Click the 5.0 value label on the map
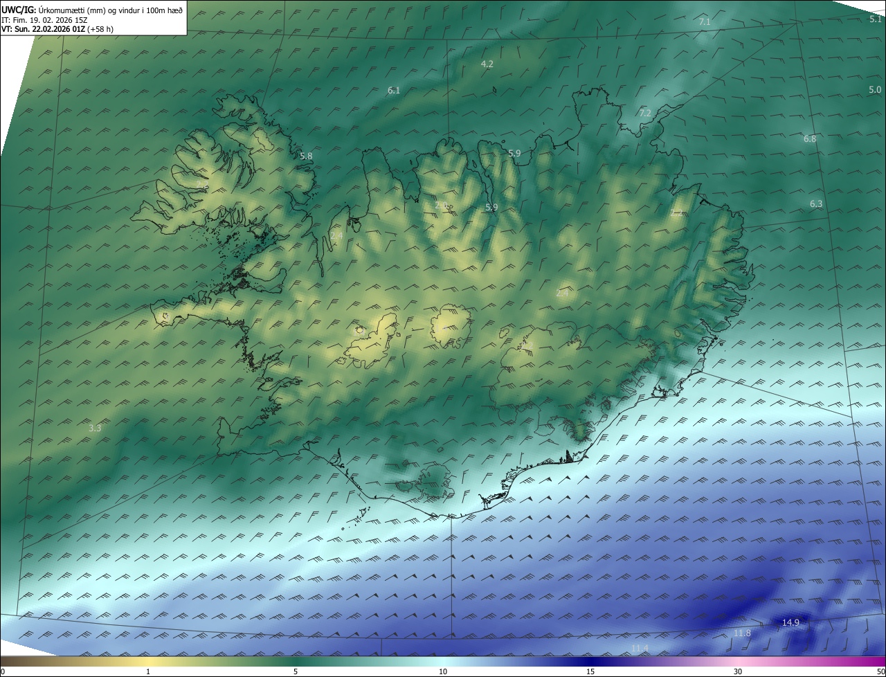The image size is (886, 677). [875, 89]
